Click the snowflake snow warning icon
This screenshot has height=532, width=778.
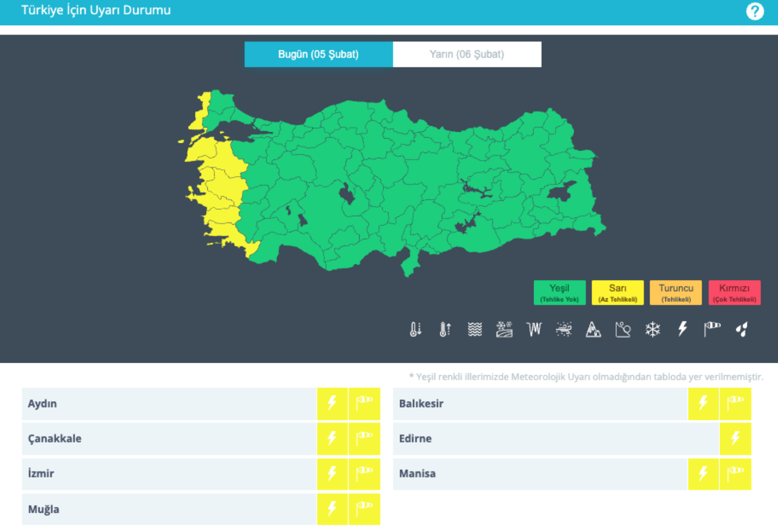[653, 329]
